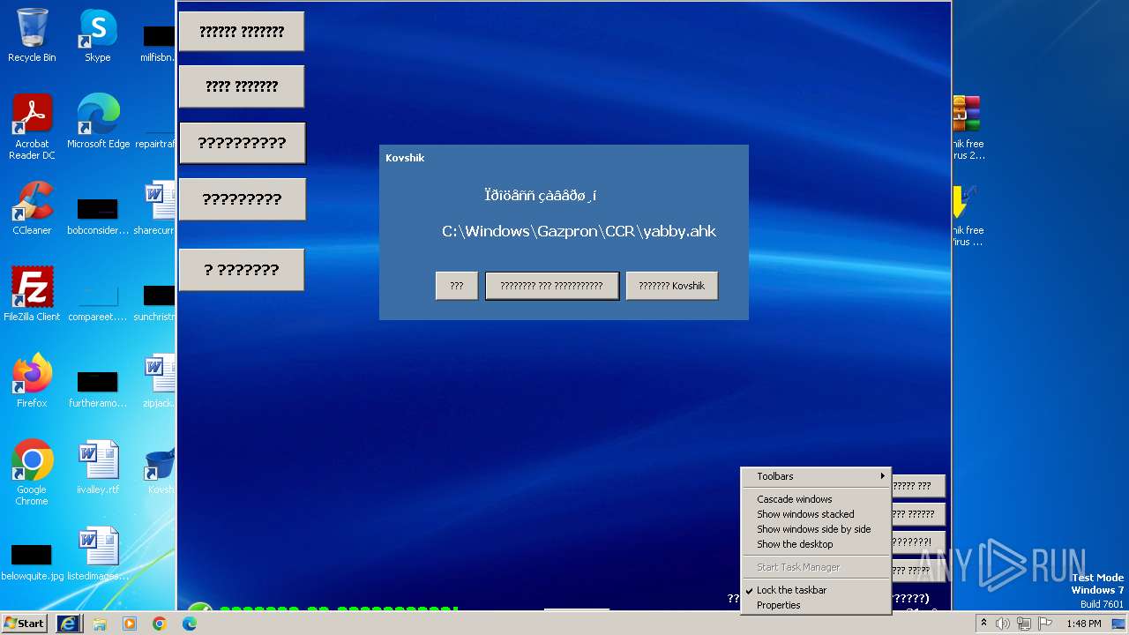This screenshot has width=1129, height=635.
Task: Click the yabby.ahk file path text
Action: point(579,231)
